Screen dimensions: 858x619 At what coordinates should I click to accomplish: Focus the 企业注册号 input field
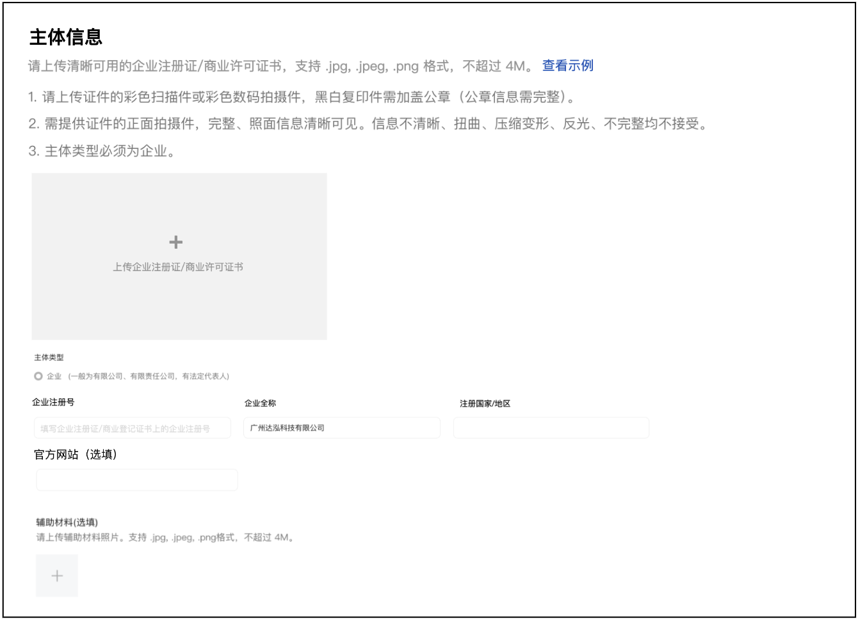[x=133, y=428]
